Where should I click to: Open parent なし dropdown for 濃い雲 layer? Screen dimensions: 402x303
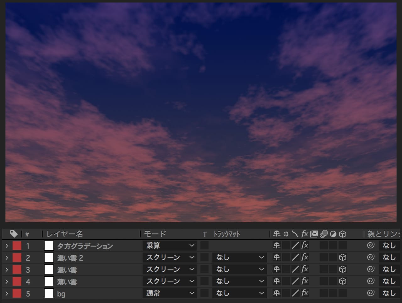click(x=389, y=269)
